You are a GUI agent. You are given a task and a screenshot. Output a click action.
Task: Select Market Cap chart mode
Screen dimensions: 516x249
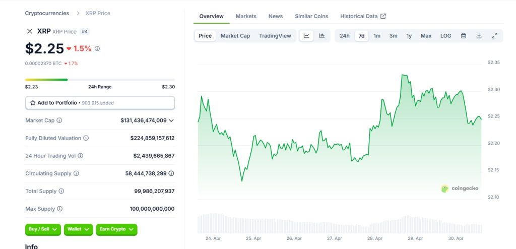point(235,36)
